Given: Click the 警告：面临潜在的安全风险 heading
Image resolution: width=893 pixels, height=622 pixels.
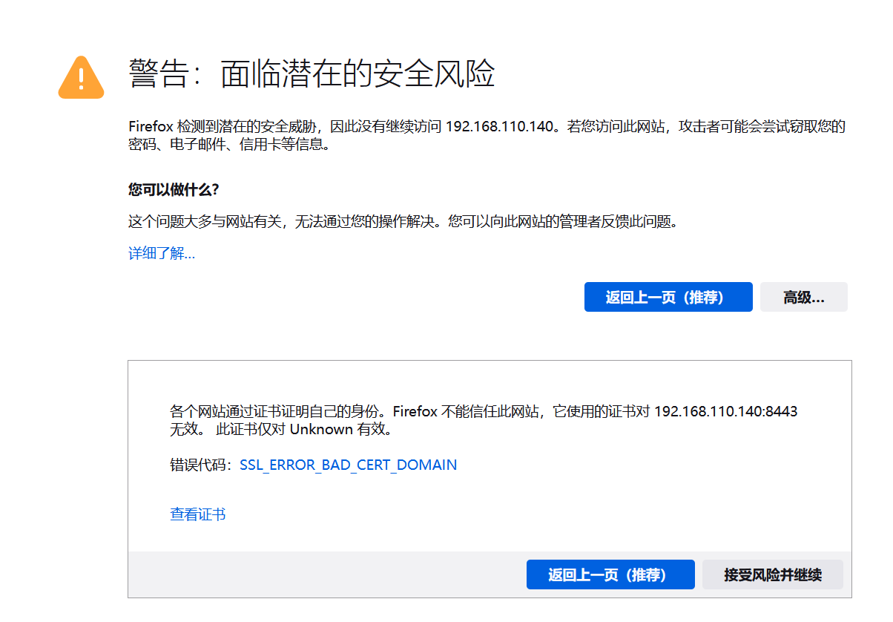Looking at the screenshot, I should pos(312,74).
